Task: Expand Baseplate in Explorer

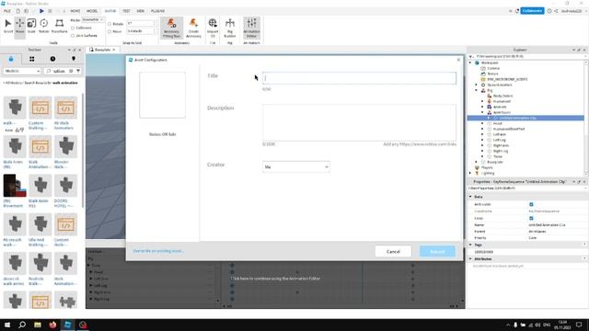Action: 477,162
